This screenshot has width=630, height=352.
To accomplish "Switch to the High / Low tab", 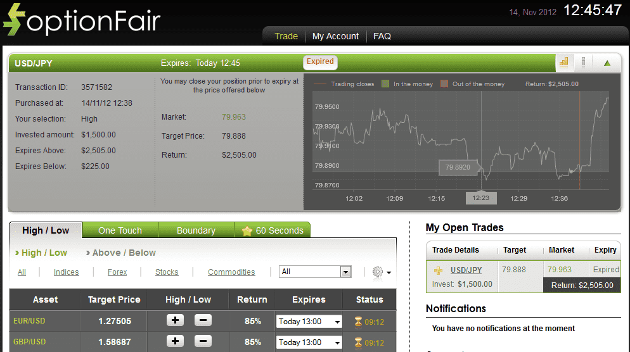I will 46,230.
